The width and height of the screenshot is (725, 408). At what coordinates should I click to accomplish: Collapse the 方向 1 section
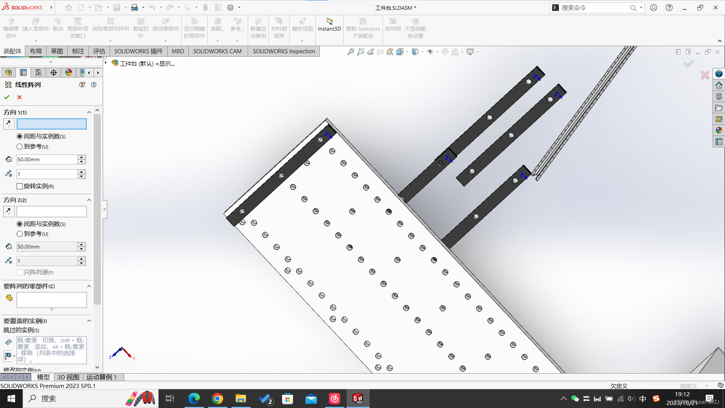(89, 112)
